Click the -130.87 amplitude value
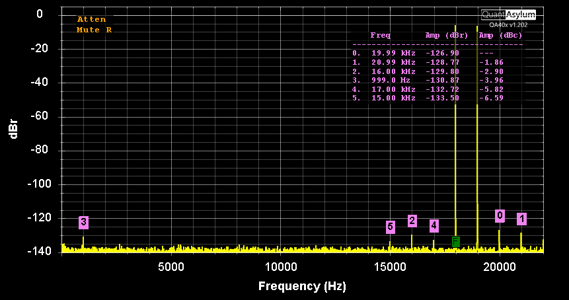This screenshot has height=300, width=569. pos(442,80)
